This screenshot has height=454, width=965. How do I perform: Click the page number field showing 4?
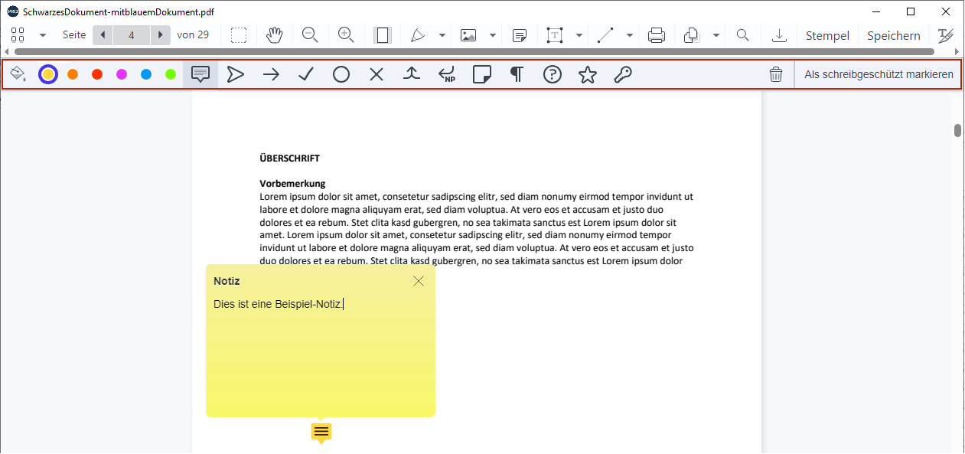pos(132,35)
